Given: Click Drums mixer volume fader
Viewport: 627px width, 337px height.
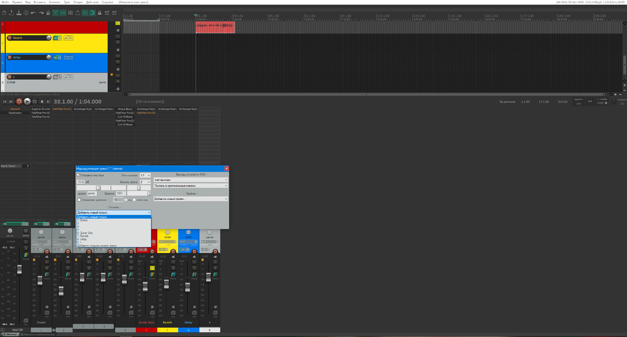Looking at the screenshot, I should [40, 281].
